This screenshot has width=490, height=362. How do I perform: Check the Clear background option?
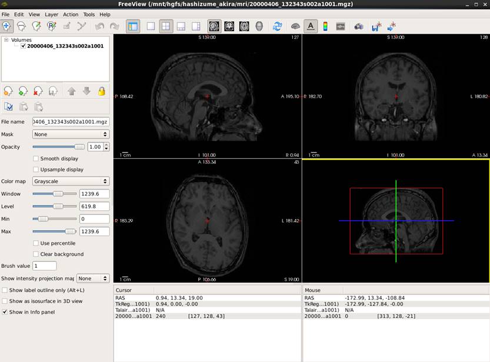tap(36, 254)
